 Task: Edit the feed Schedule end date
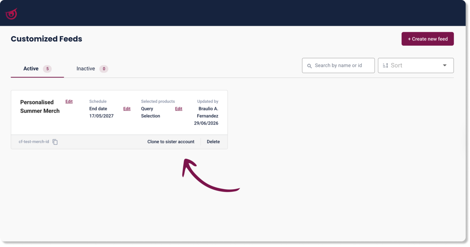pos(127,109)
